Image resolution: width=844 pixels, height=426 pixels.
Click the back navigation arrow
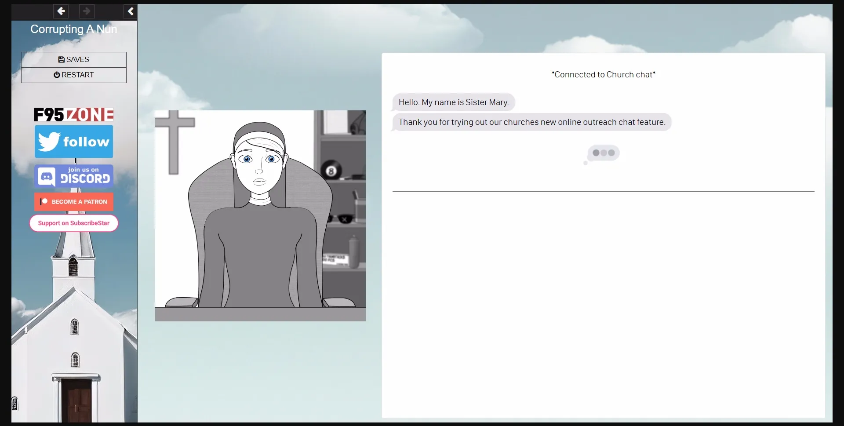61,11
